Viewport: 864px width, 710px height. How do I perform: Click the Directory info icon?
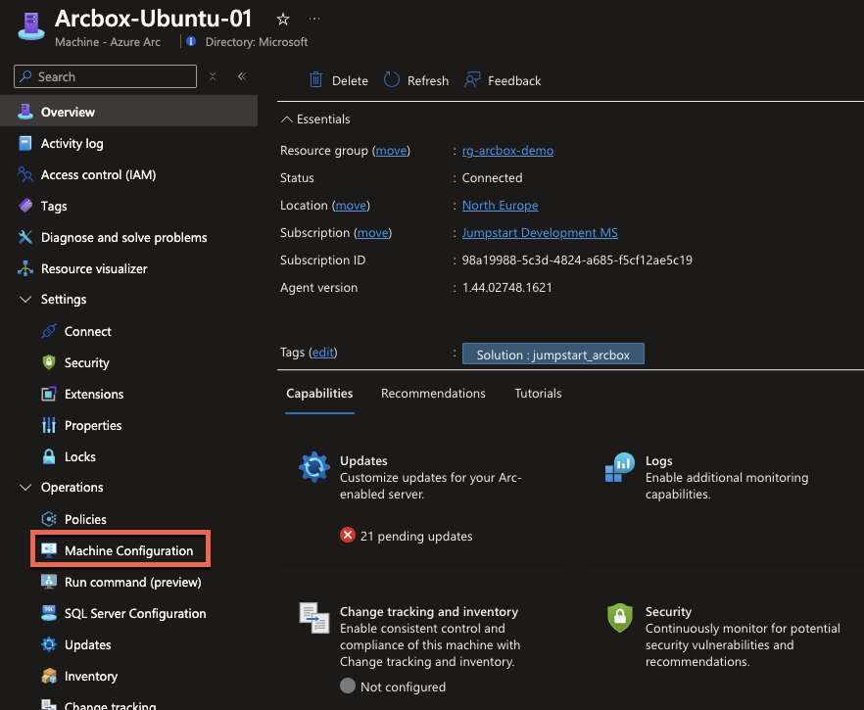coord(191,41)
